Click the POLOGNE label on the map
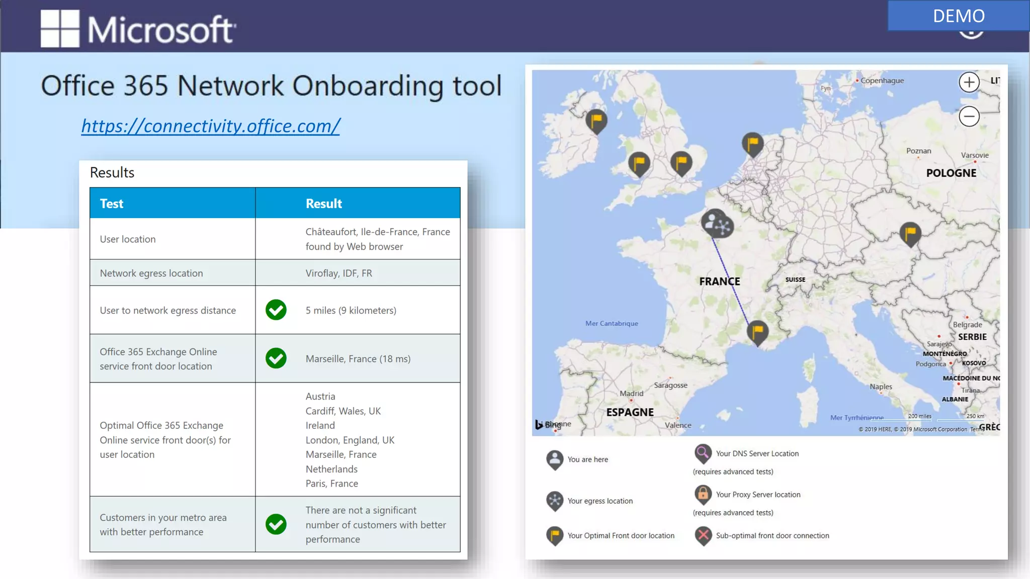The width and height of the screenshot is (1030, 579). point(951,173)
